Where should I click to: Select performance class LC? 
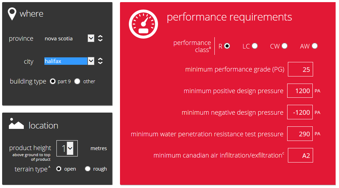255,46
